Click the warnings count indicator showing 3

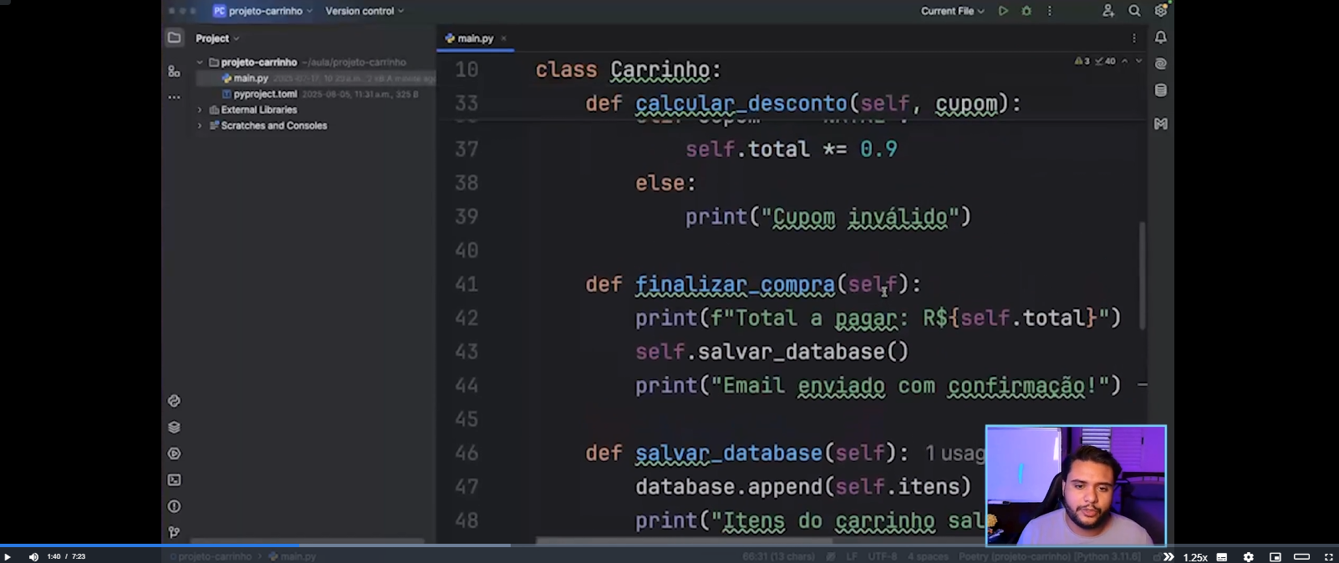tap(1082, 61)
